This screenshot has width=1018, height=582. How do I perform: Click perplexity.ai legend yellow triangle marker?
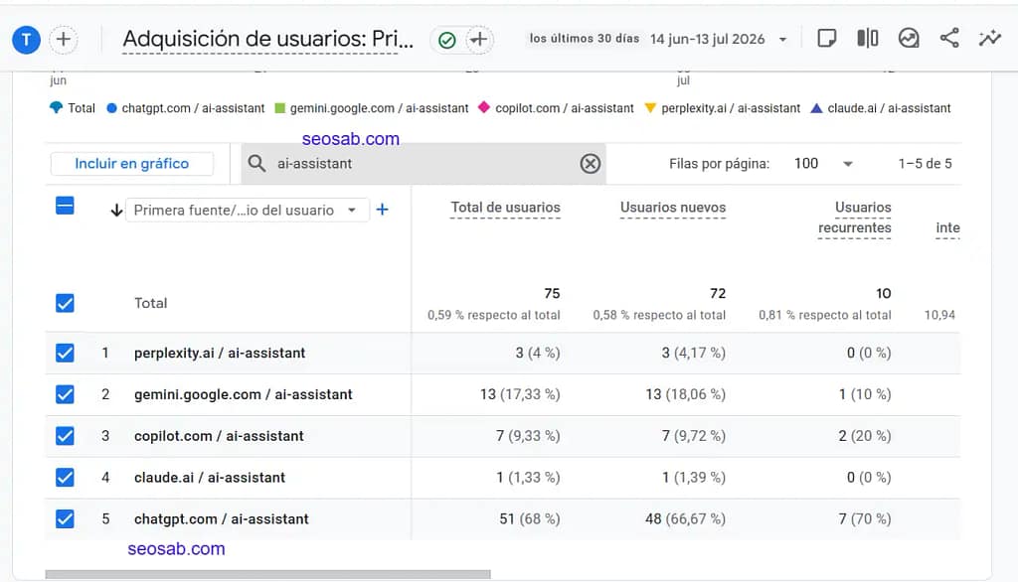pos(650,108)
